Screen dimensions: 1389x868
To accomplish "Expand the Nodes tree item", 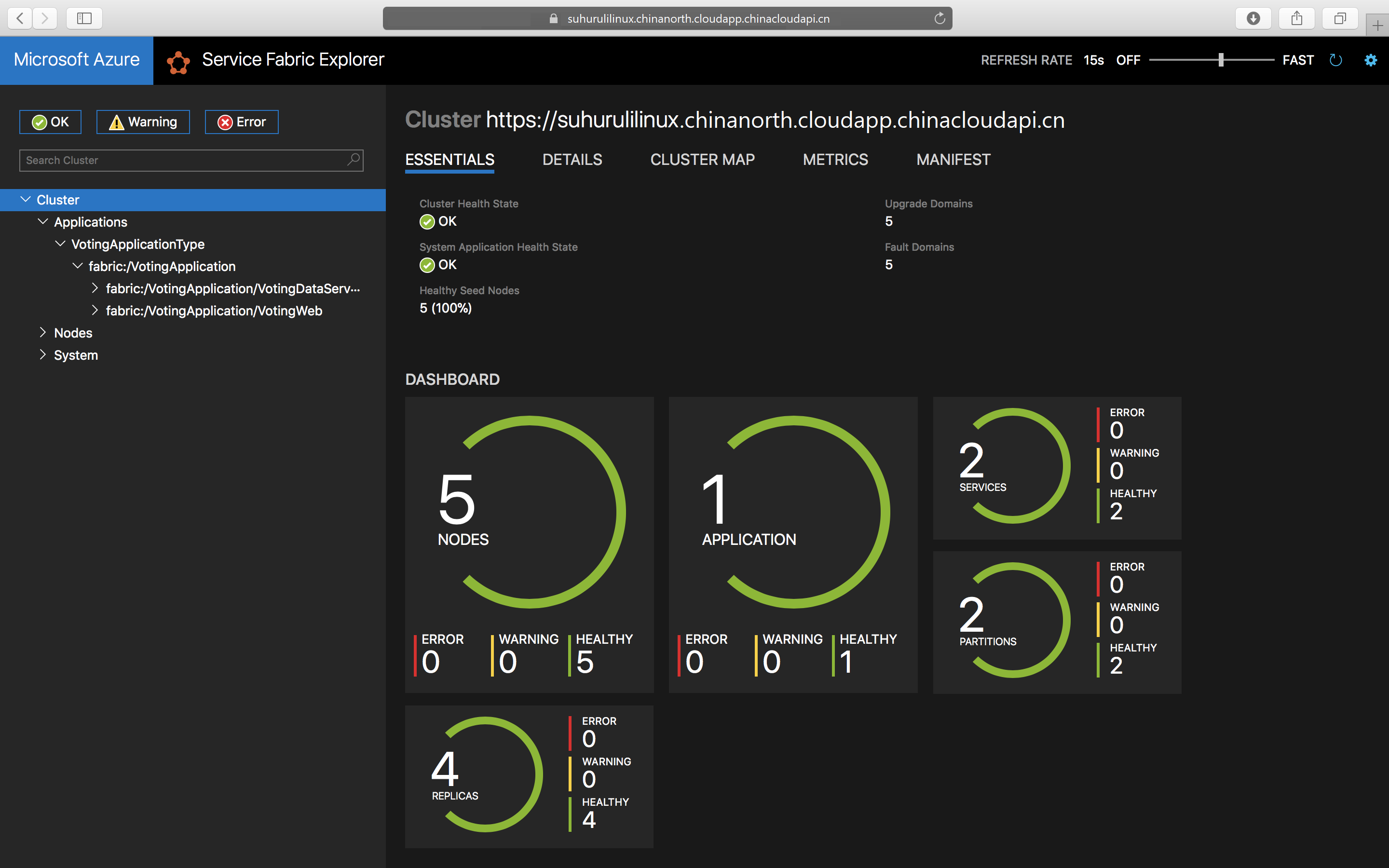I will 42,332.
